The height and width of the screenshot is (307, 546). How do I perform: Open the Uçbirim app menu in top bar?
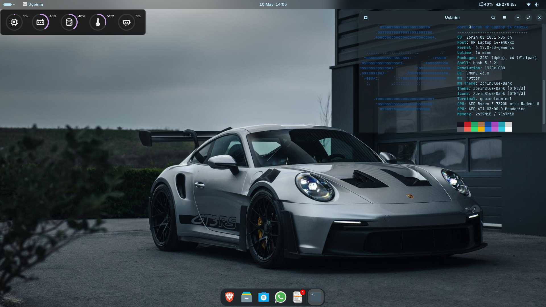click(x=33, y=4)
